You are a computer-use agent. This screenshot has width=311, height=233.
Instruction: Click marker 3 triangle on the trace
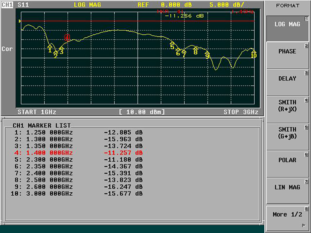click(61, 48)
